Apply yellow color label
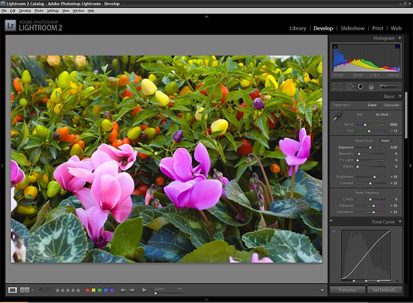Viewport: 413px width, 303px height. tap(93, 290)
